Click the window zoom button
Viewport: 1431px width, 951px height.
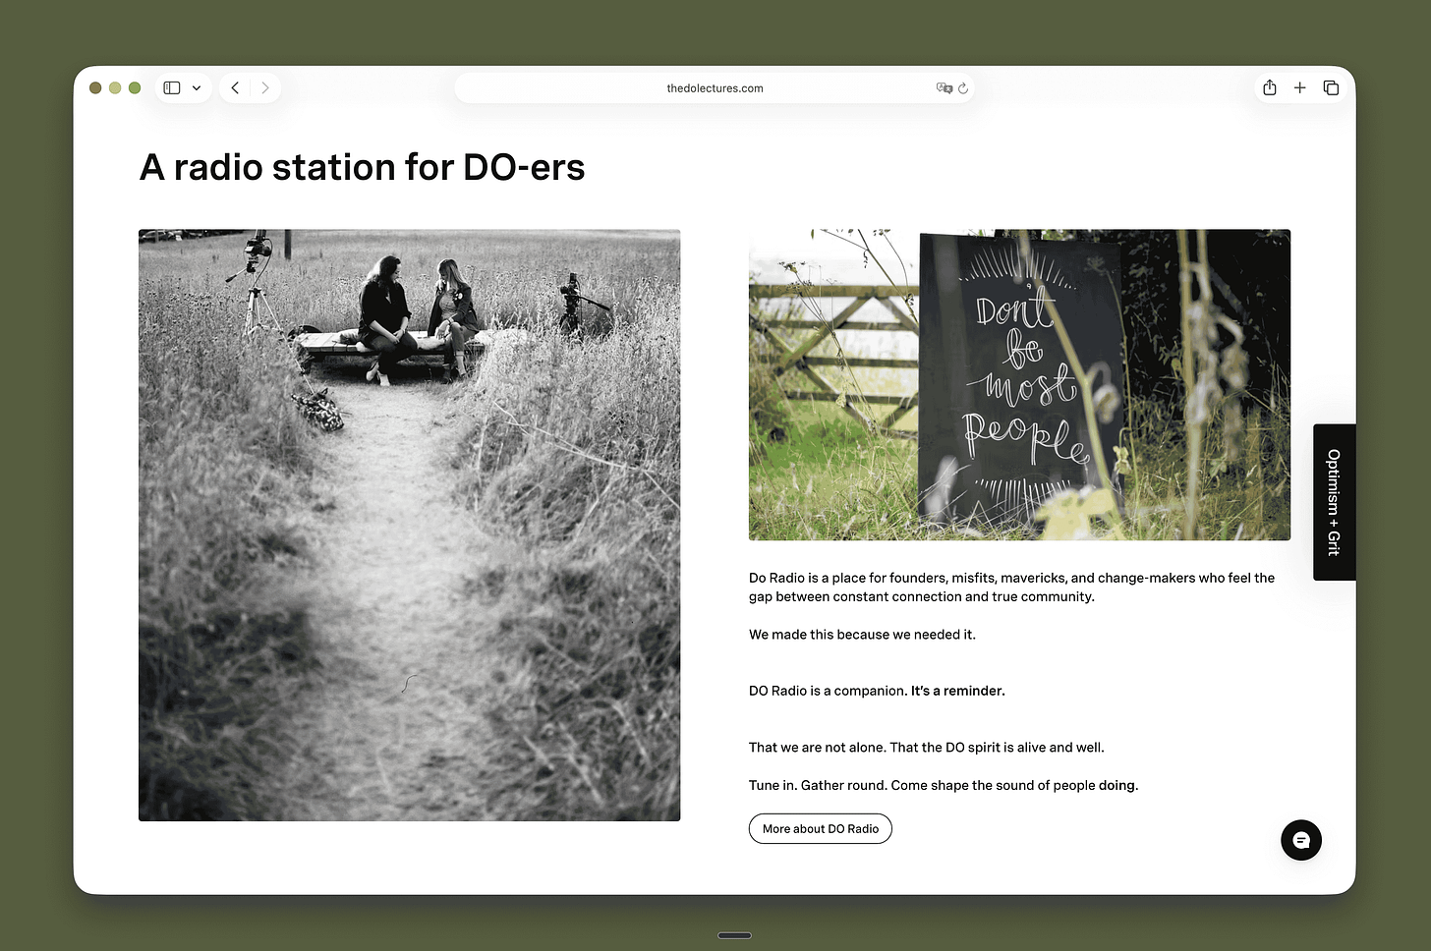pyautogui.click(x=135, y=88)
